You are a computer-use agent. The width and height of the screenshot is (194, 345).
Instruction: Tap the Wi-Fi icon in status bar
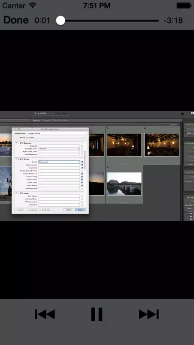tap(32, 5)
